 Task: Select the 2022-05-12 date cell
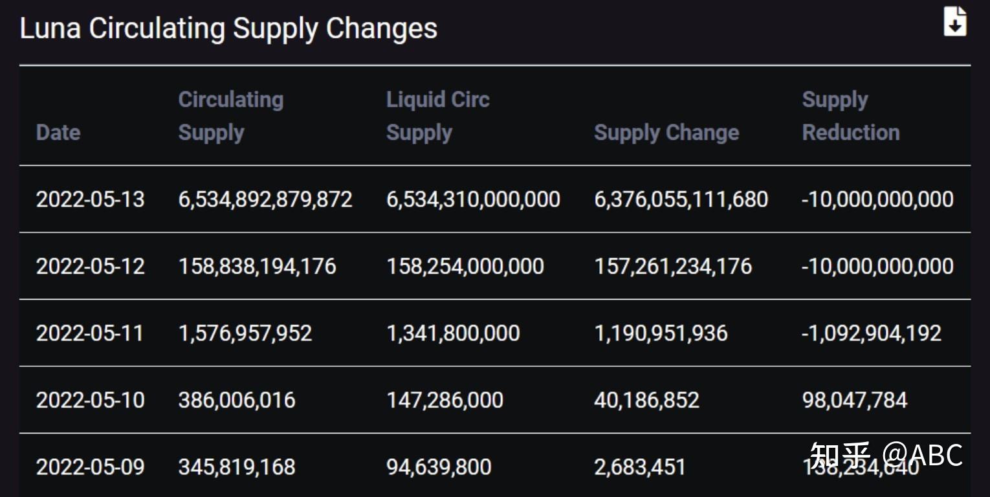[x=90, y=266]
